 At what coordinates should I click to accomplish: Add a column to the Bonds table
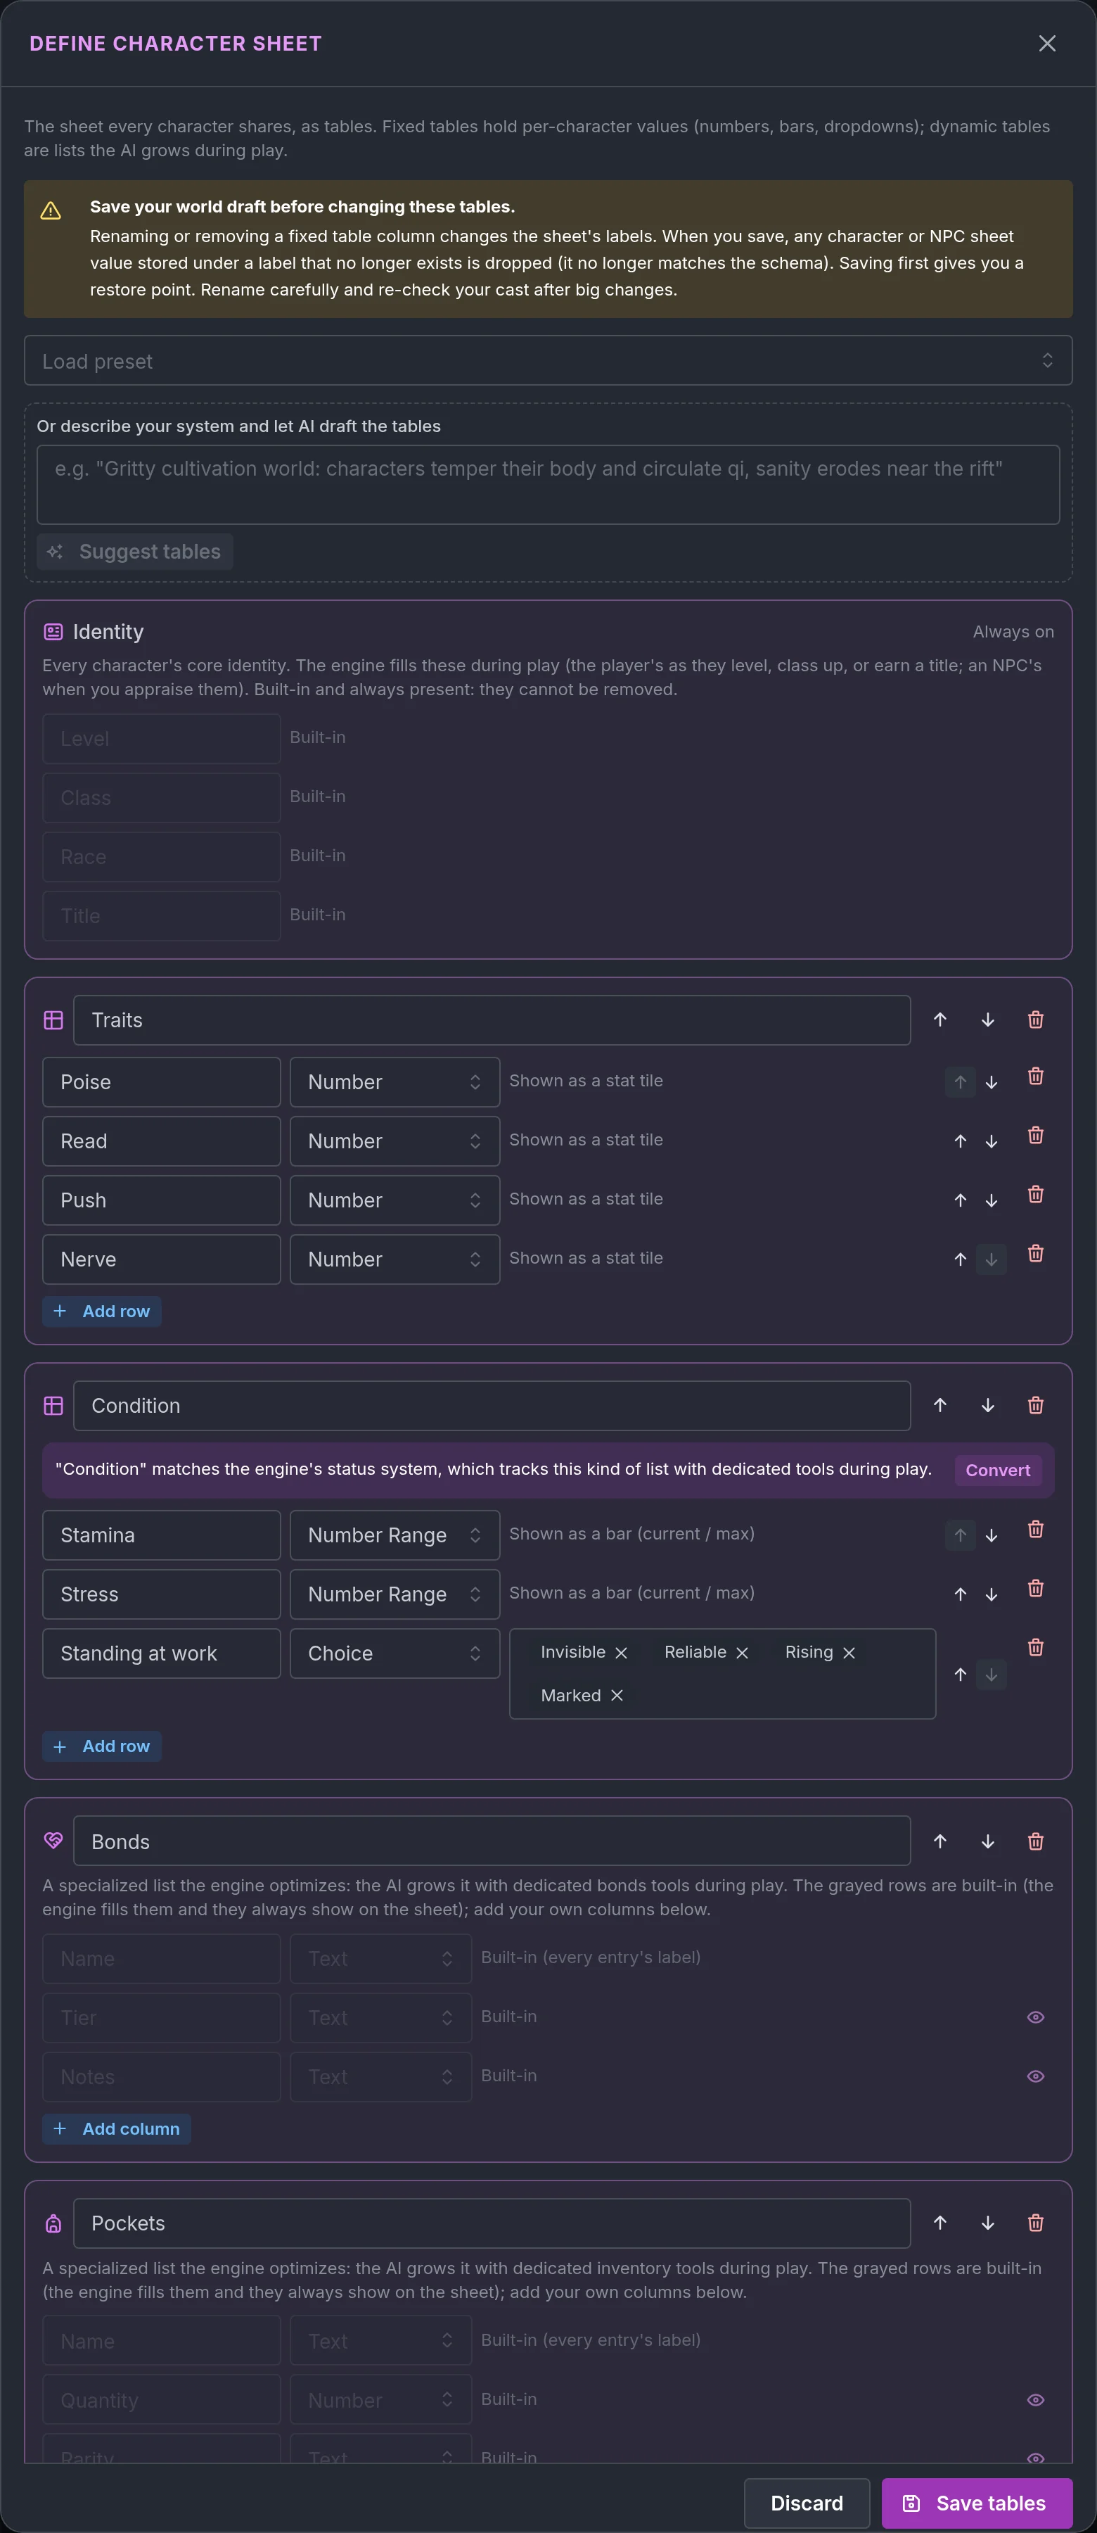point(116,2129)
